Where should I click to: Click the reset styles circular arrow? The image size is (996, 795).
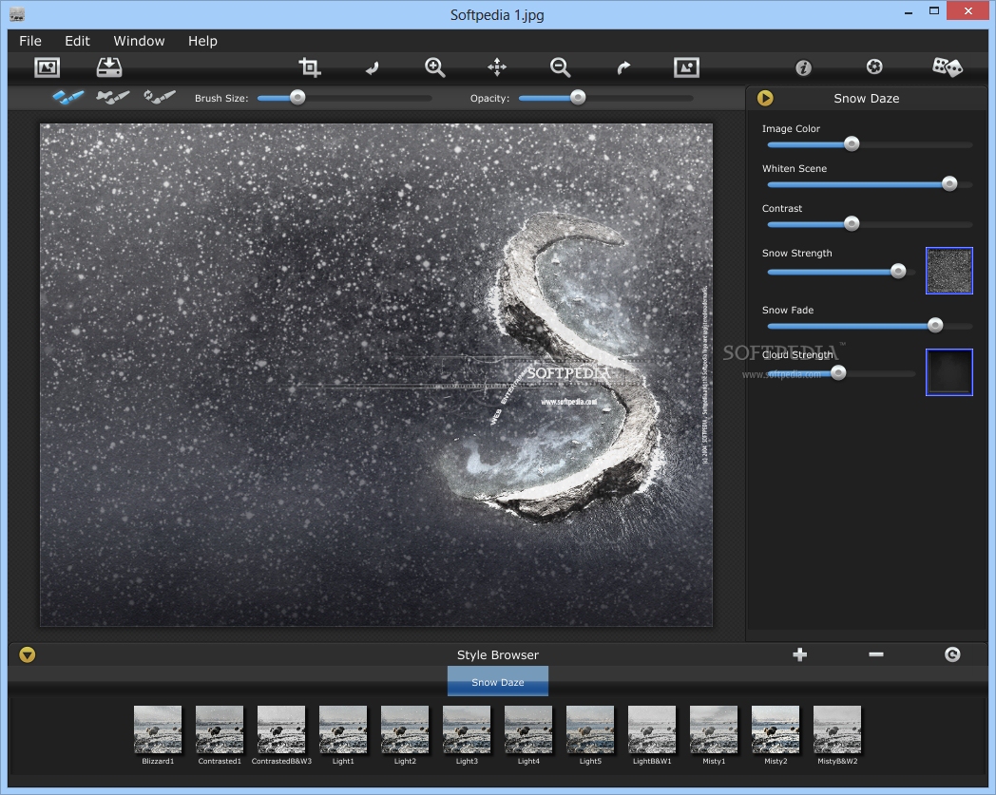[952, 654]
